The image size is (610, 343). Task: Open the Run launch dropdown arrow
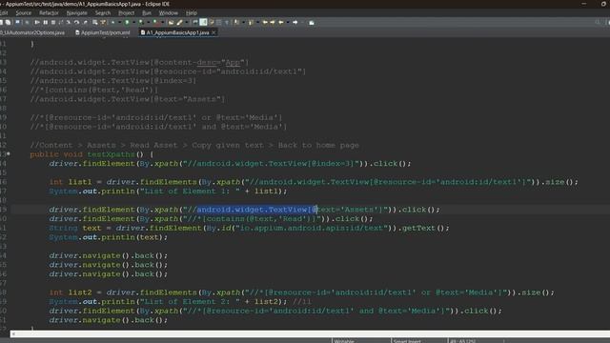[x=133, y=22]
